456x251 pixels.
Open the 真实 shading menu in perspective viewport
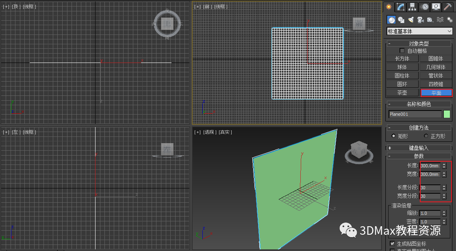tap(225, 132)
